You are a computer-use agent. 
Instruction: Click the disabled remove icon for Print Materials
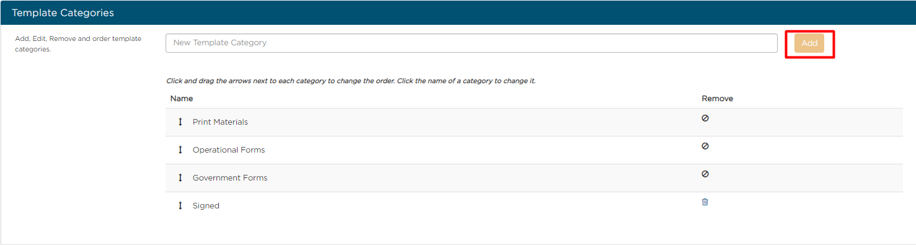point(705,118)
